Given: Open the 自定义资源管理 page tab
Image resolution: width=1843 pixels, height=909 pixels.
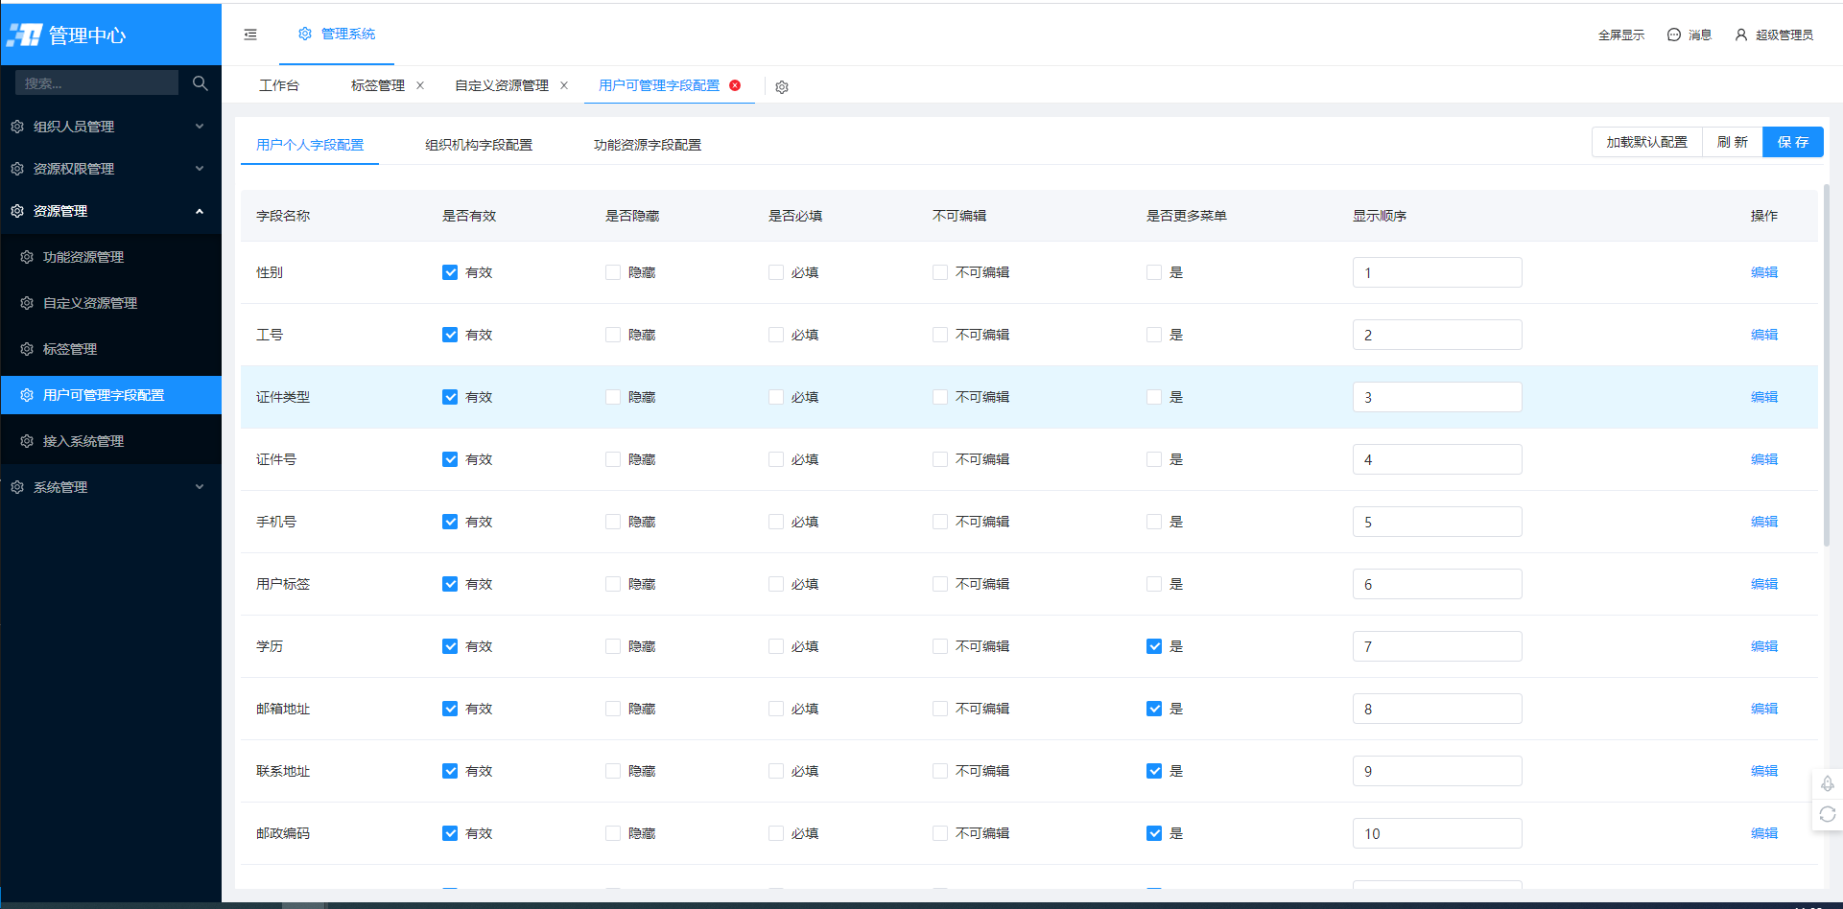Looking at the screenshot, I should point(502,85).
